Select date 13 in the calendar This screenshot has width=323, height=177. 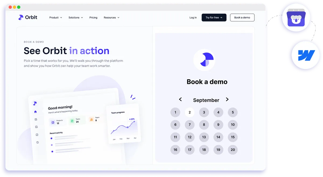pos(204,137)
